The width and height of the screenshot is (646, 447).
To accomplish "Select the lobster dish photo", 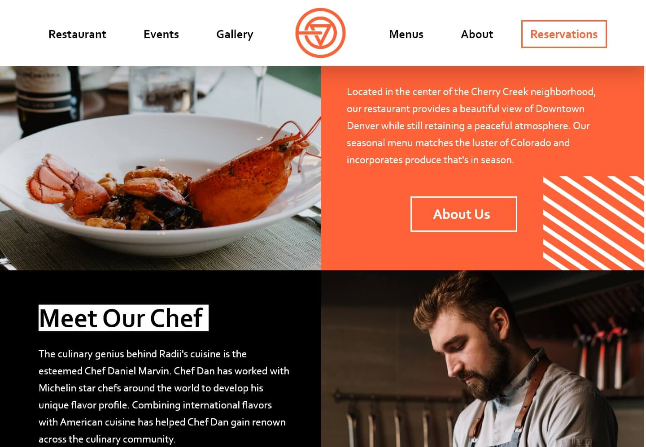I will tap(161, 168).
